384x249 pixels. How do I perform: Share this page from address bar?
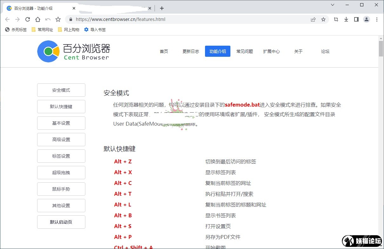pos(313,19)
